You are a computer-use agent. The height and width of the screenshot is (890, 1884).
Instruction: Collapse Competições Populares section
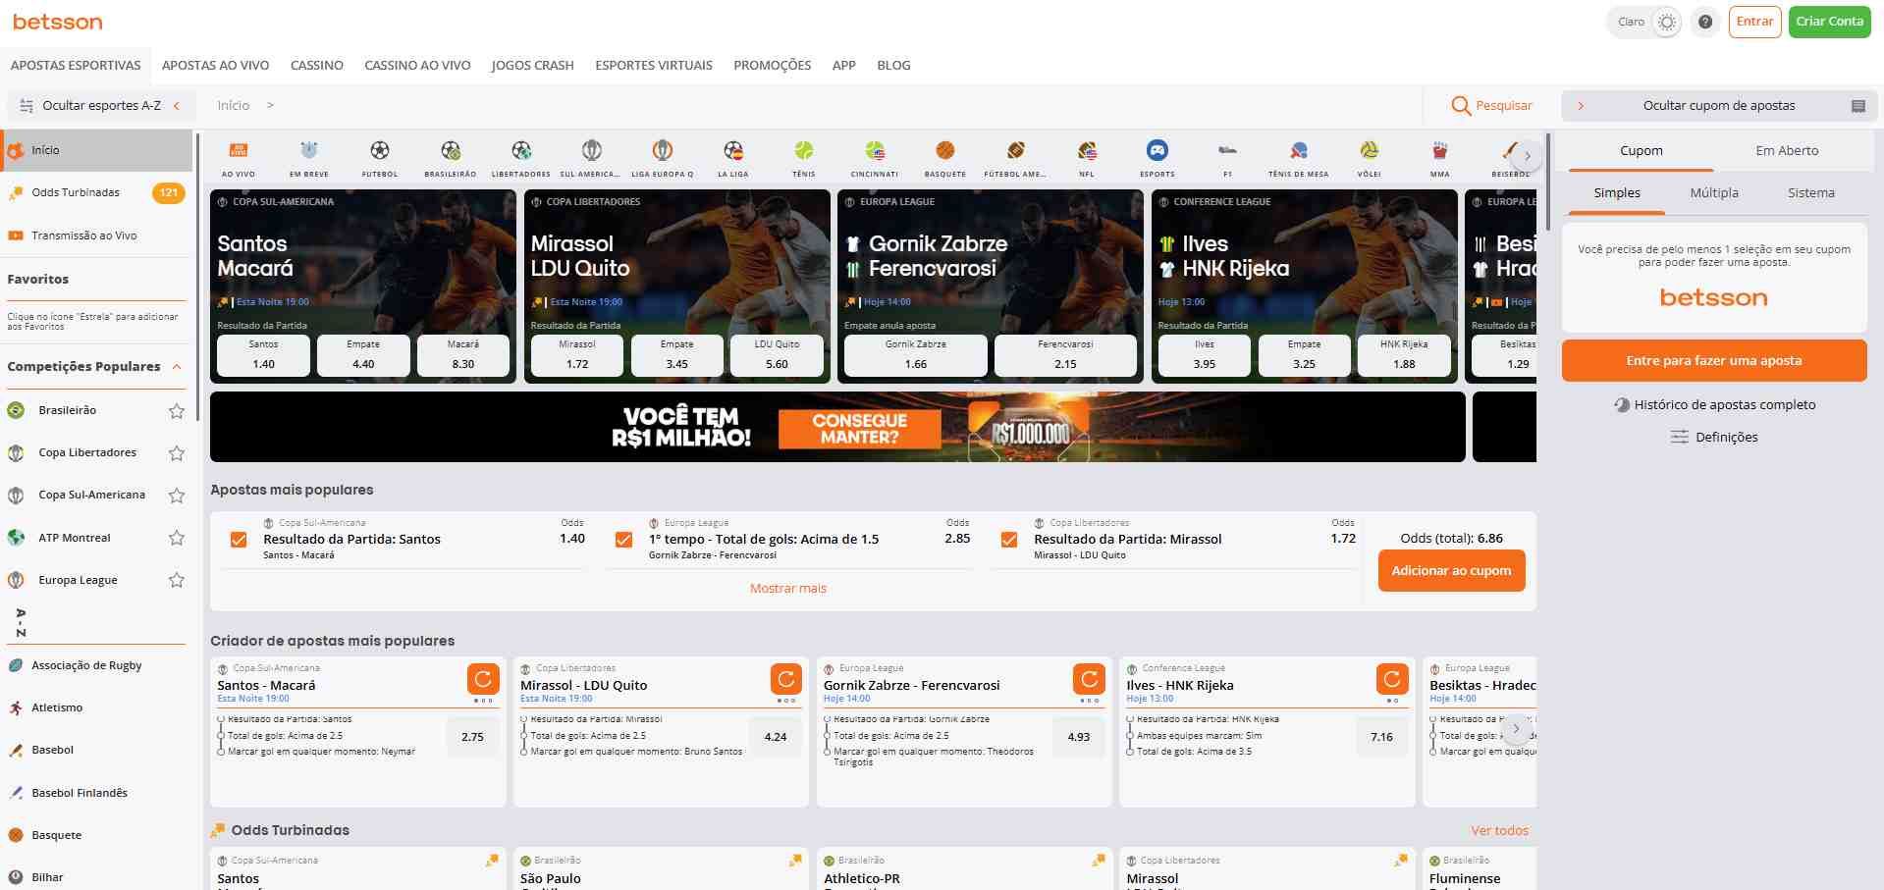177,367
